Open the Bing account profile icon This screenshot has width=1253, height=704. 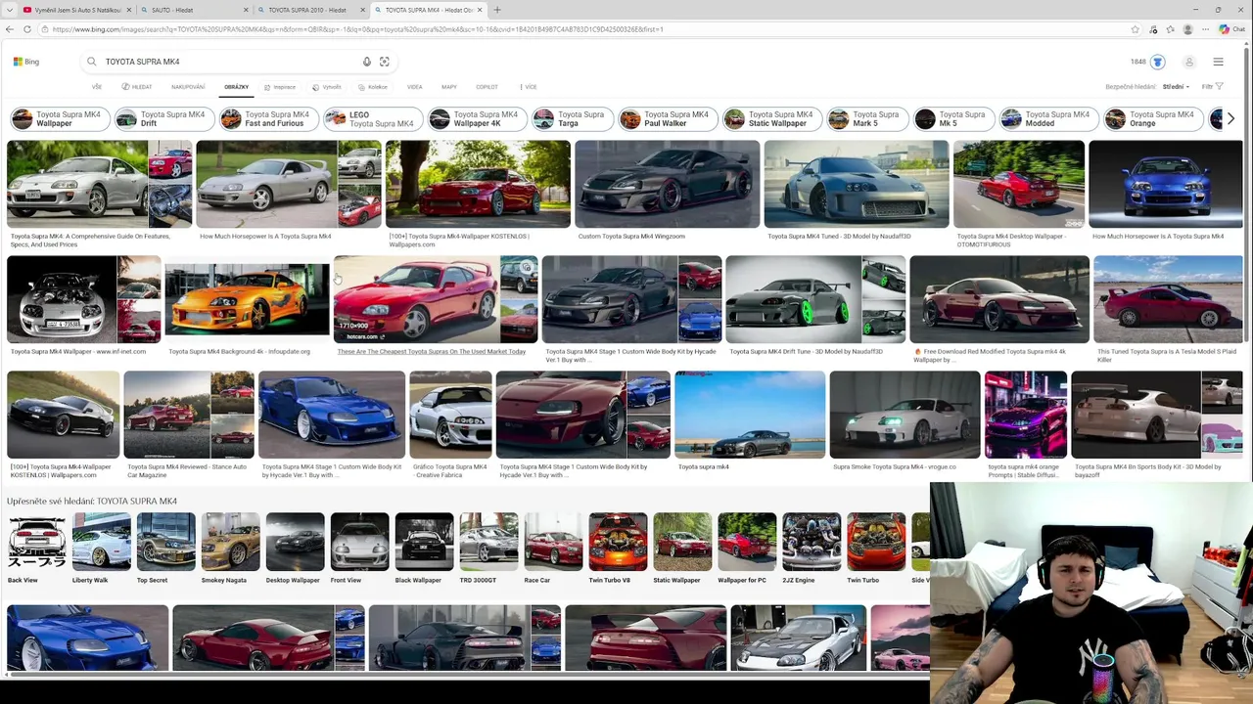[1189, 62]
